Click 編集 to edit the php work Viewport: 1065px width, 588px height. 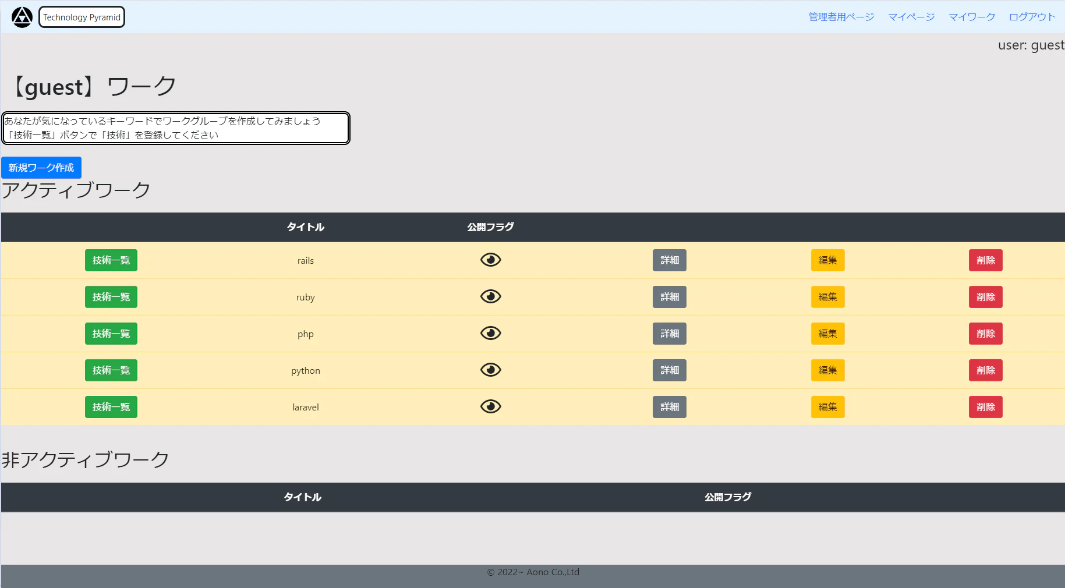(828, 334)
